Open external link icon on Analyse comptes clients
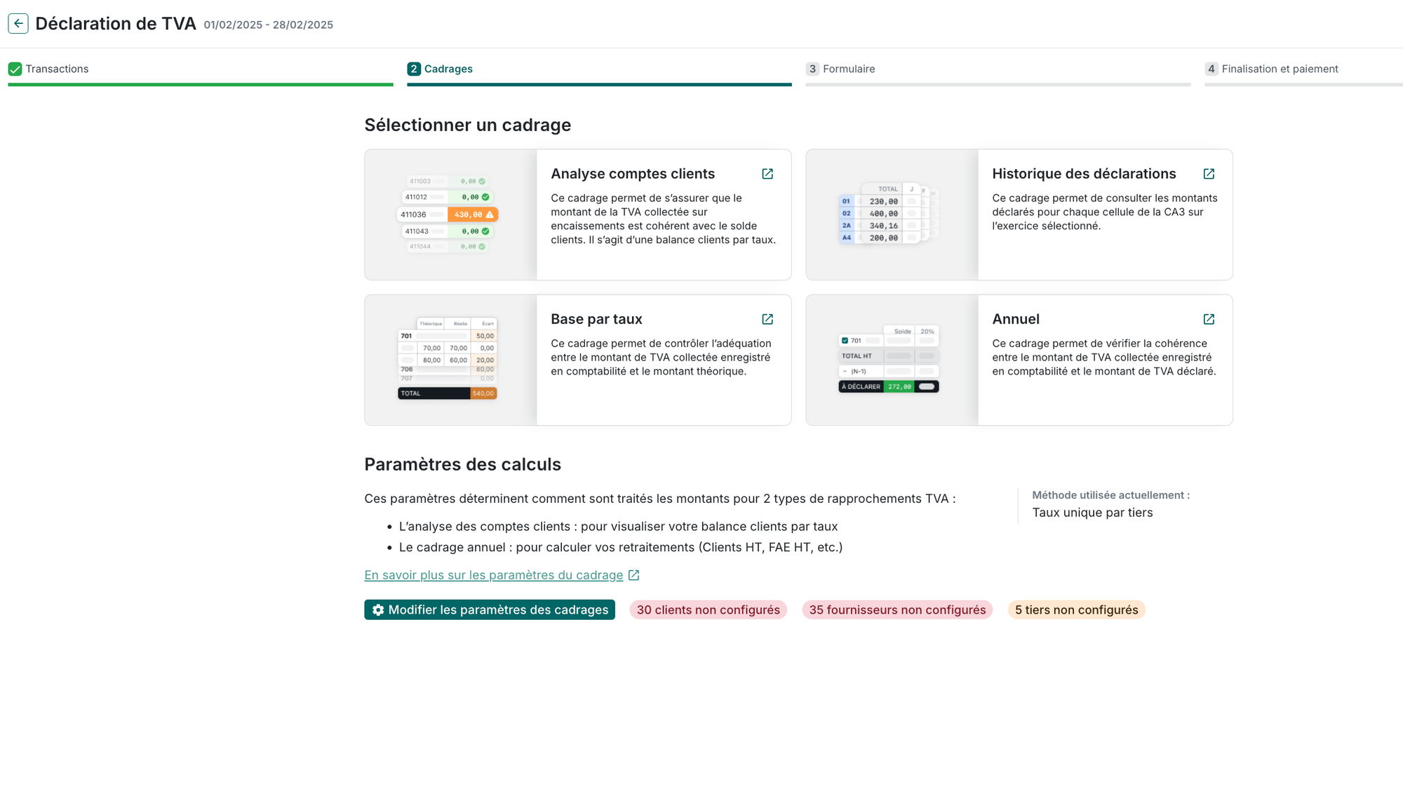Image resolution: width=1403 pixels, height=789 pixels. (767, 174)
